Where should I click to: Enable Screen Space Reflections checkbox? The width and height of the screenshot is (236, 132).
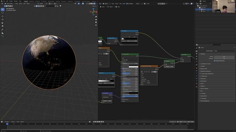pyautogui.click(x=201, y=74)
